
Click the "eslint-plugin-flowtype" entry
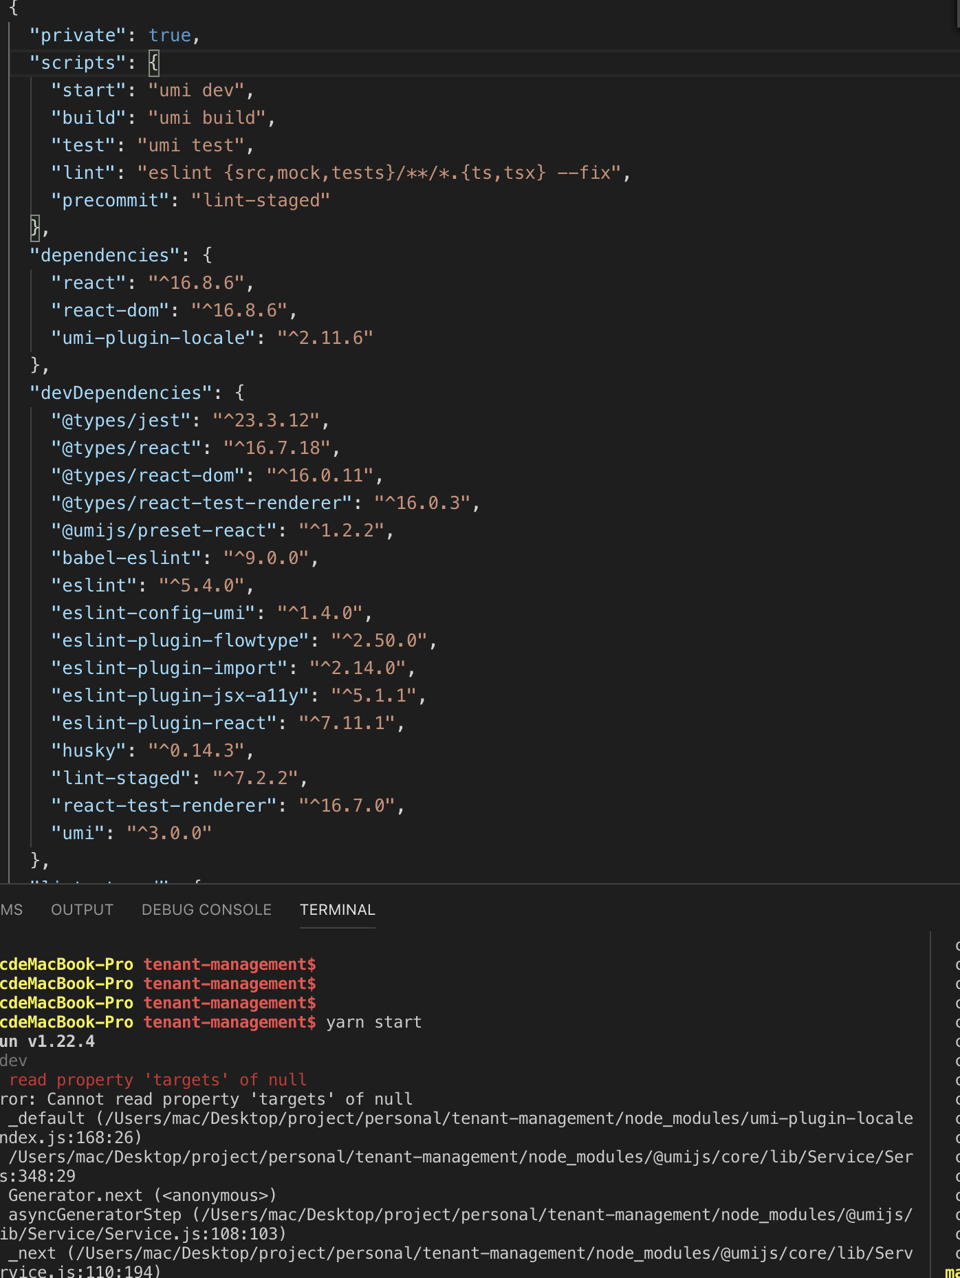tap(180, 640)
